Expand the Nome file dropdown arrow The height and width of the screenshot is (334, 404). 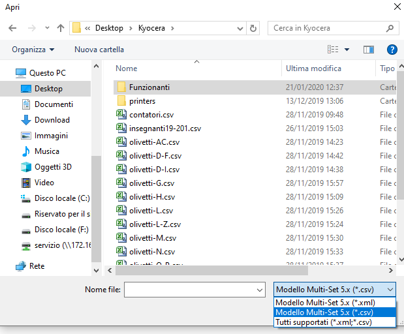pos(260,290)
